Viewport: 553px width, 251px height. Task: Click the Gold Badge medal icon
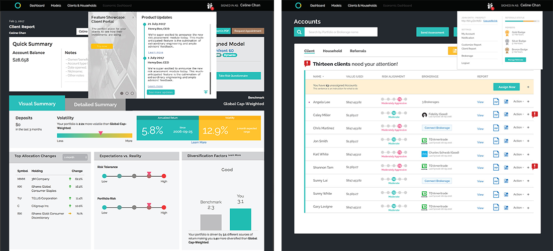(x=507, y=33)
